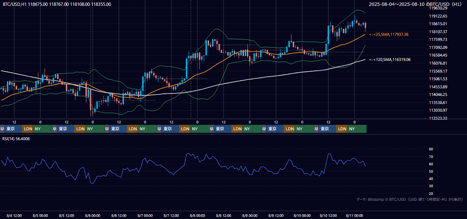Screen dimensions: 467x219
Task: Click price axis value 116076.81
Action: tap(438, 63)
